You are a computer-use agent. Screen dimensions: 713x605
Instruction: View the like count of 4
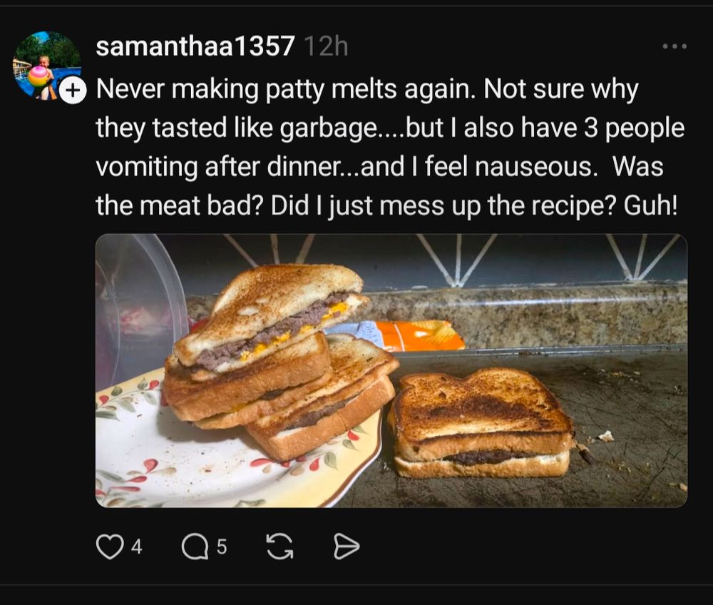coord(136,546)
